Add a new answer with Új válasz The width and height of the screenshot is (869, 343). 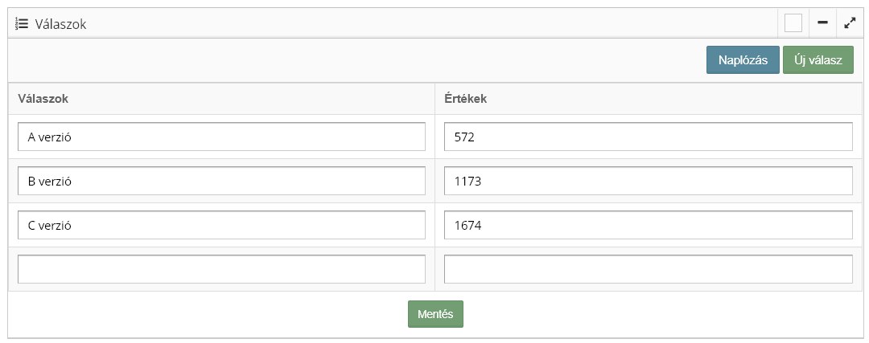(818, 60)
